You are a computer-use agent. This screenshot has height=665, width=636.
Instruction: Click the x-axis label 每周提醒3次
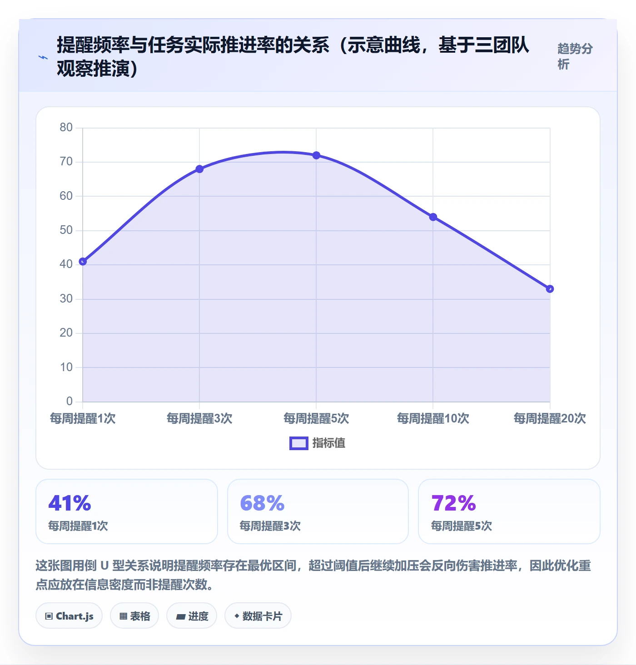[199, 418]
